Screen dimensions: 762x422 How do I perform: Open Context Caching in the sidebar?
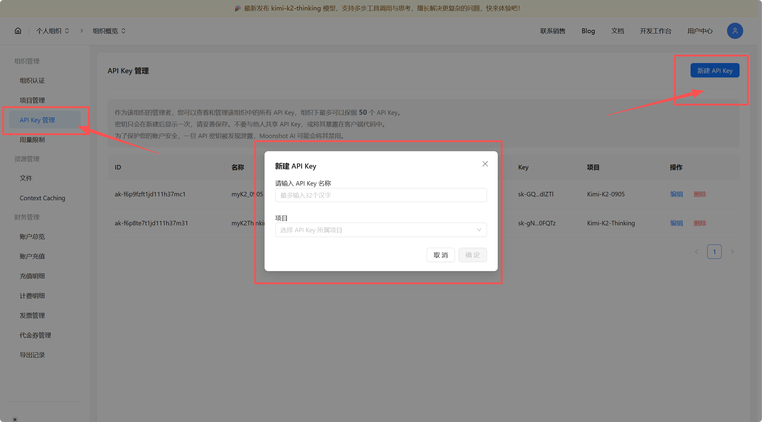[x=42, y=198]
